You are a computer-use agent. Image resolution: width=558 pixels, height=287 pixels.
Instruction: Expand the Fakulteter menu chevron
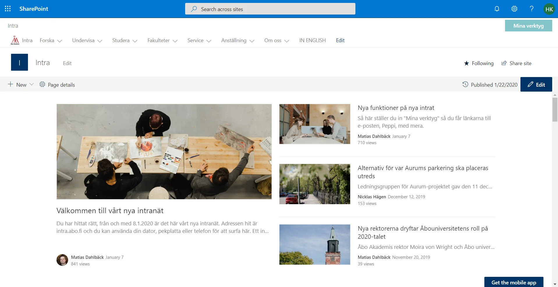[x=175, y=41]
